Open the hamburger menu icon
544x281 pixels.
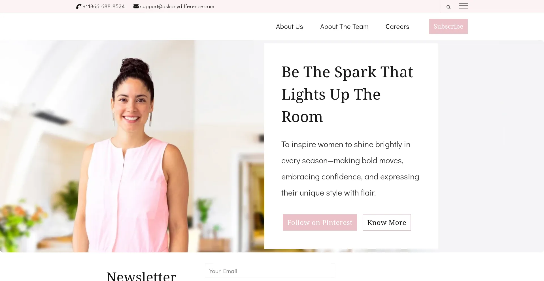point(464,6)
